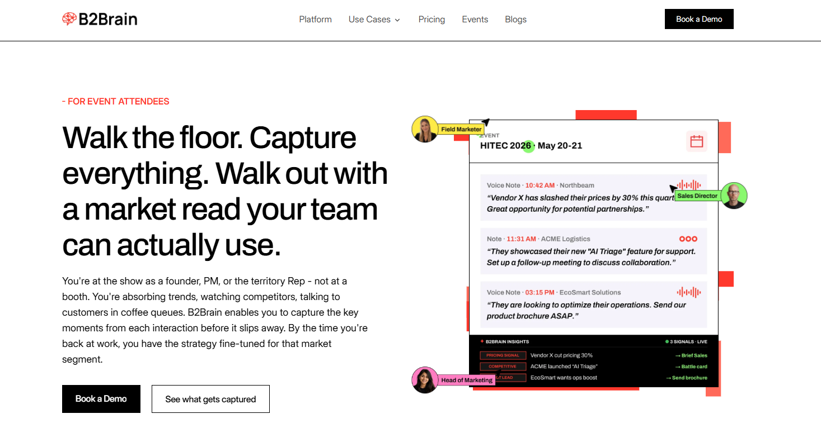This screenshot has height=428, width=821.
Task: Click the B2Brain logo
Action: pos(100,19)
